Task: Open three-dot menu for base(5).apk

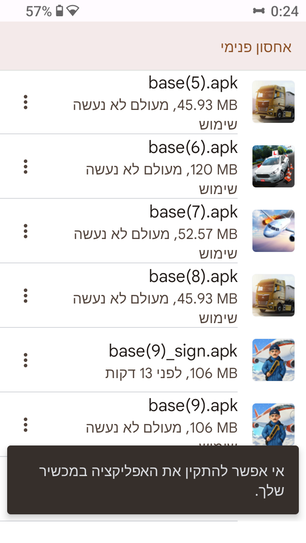Action: pos(26,102)
